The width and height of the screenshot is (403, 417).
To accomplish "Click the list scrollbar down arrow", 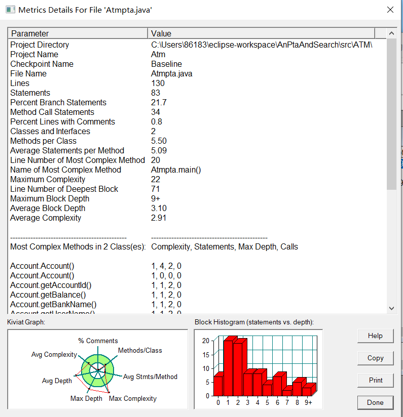I will 391,308.
